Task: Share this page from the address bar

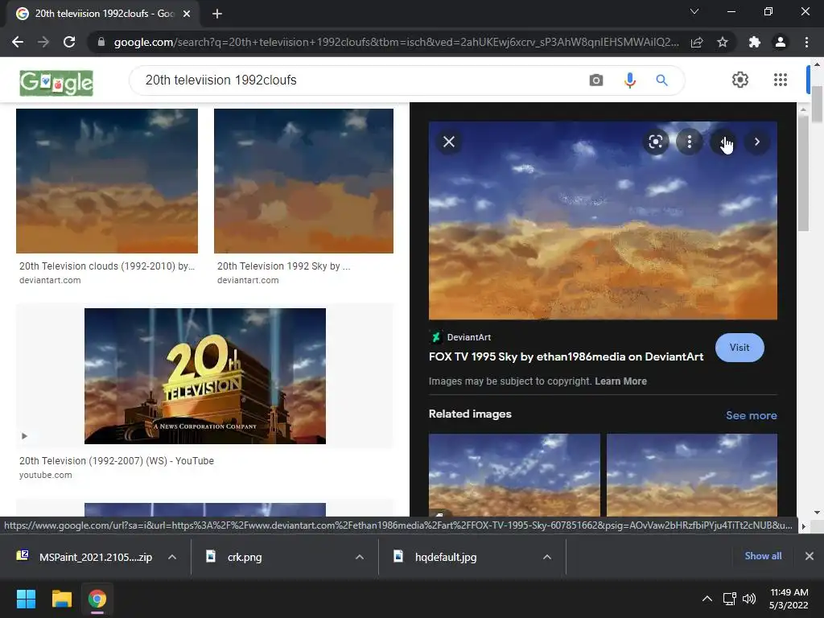Action: pyautogui.click(x=697, y=42)
